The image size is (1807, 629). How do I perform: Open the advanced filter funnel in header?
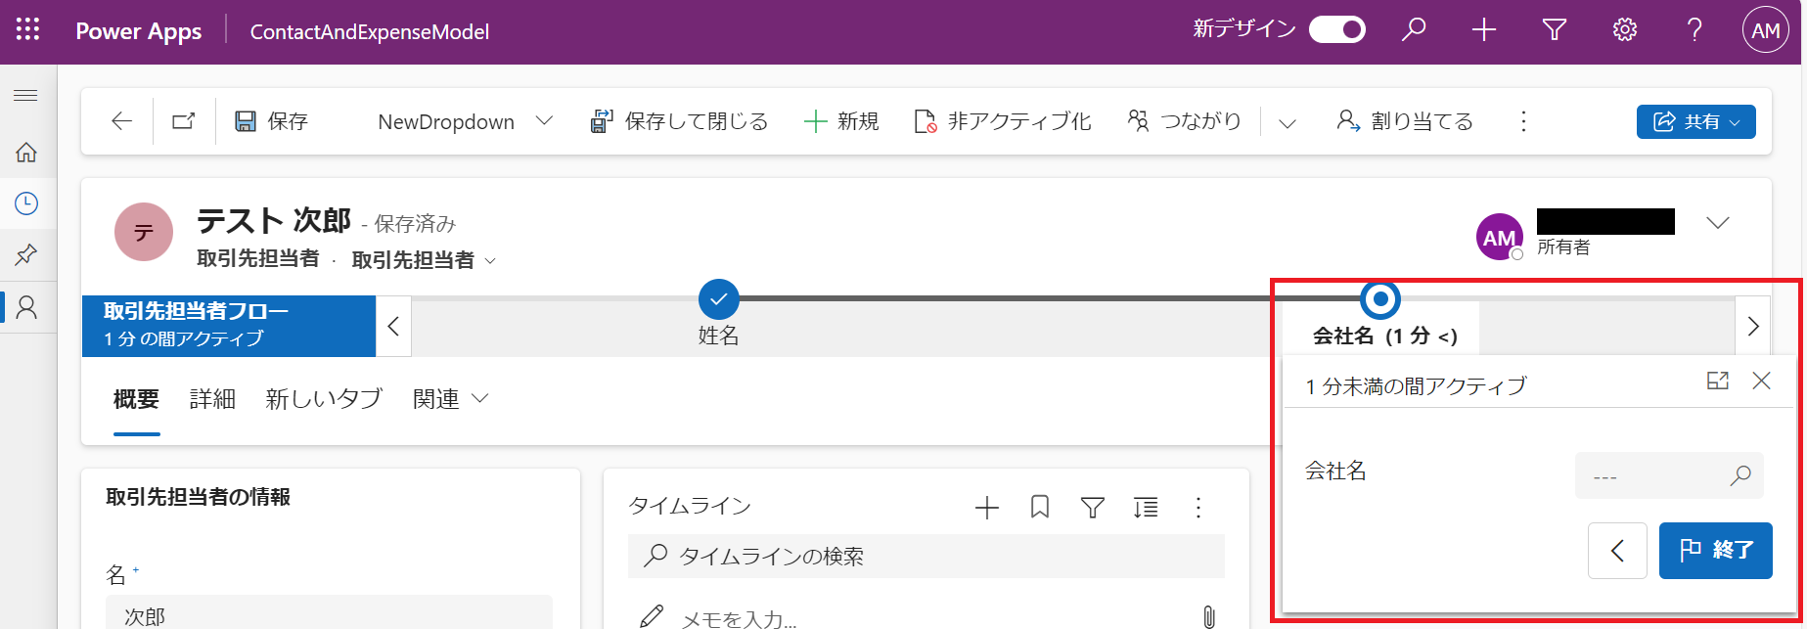point(1555,30)
